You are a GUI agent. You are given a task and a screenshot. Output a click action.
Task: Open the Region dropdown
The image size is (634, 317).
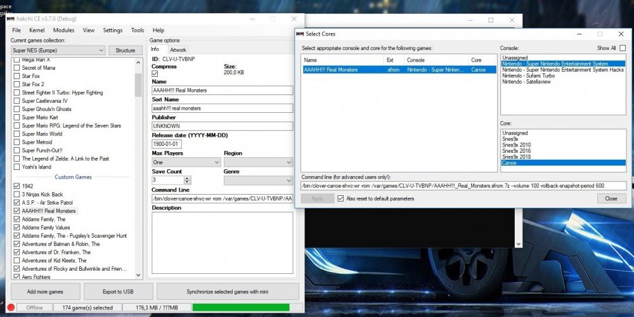[x=257, y=162]
